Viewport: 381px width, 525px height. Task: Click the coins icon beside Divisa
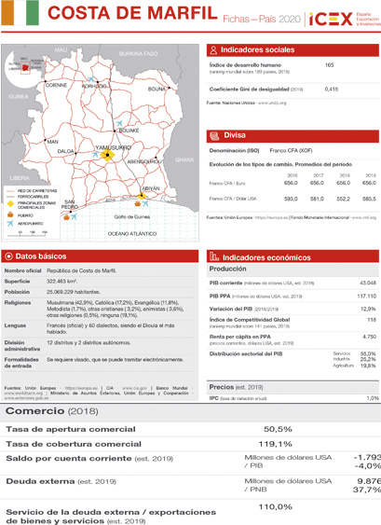(214, 136)
